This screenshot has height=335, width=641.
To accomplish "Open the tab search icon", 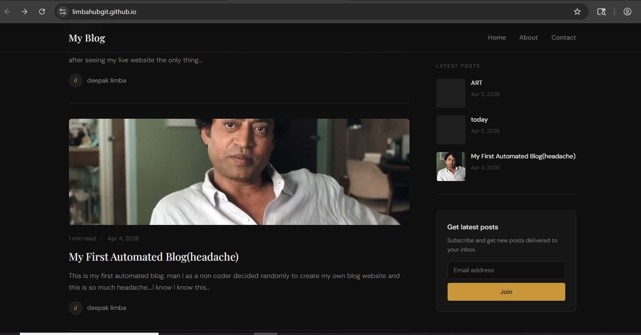I will 601,12.
